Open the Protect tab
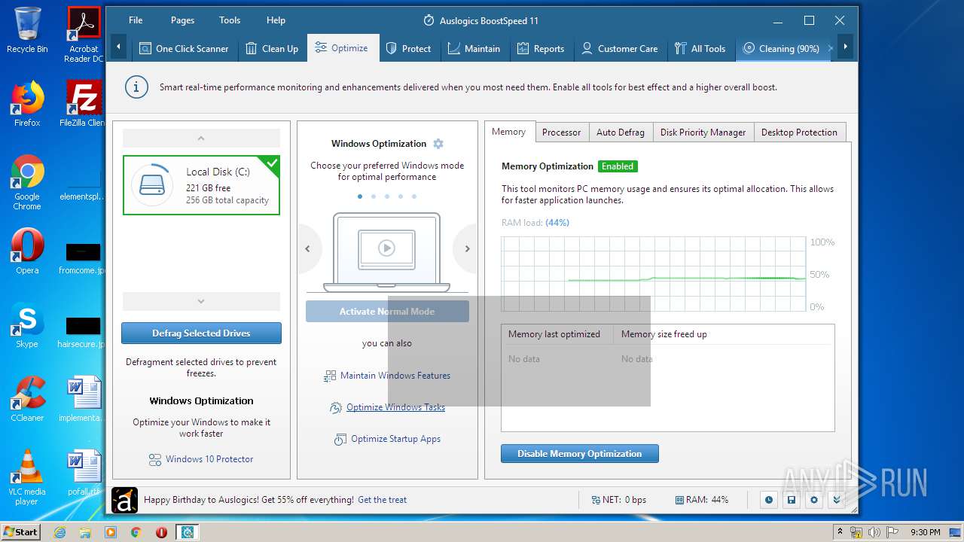 (x=408, y=48)
